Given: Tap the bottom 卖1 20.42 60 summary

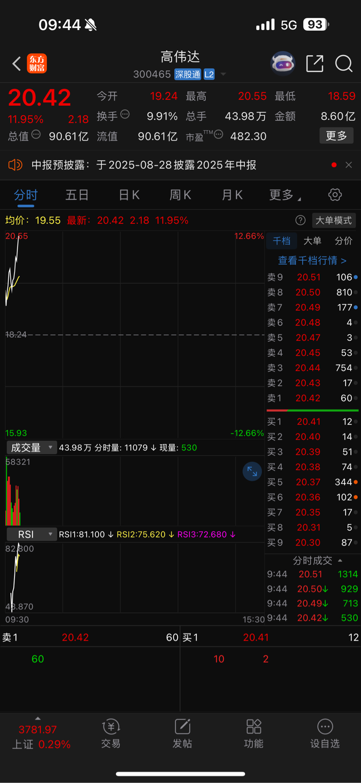Looking at the screenshot, I should [x=90, y=638].
